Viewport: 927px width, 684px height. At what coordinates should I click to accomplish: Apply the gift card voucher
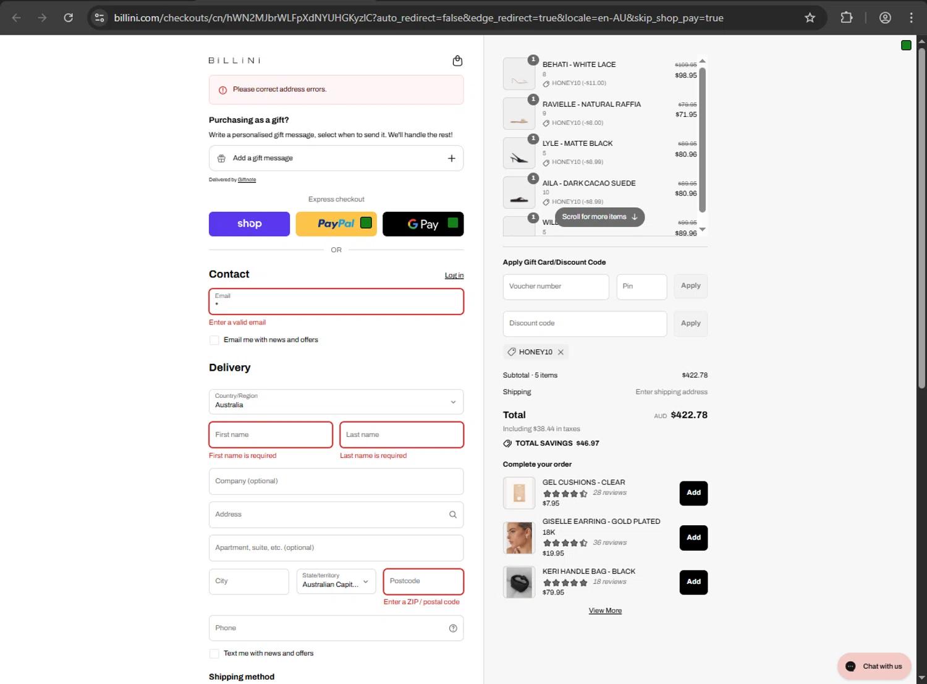(690, 286)
